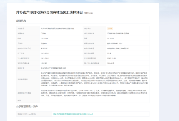Select the 开工日期 label cell

click(28, 53)
